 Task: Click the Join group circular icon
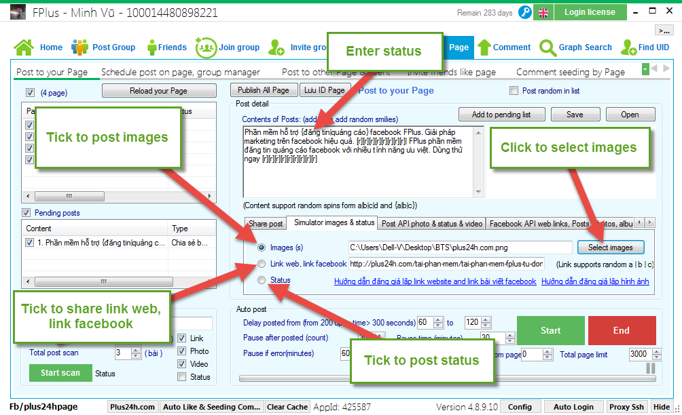(x=207, y=47)
